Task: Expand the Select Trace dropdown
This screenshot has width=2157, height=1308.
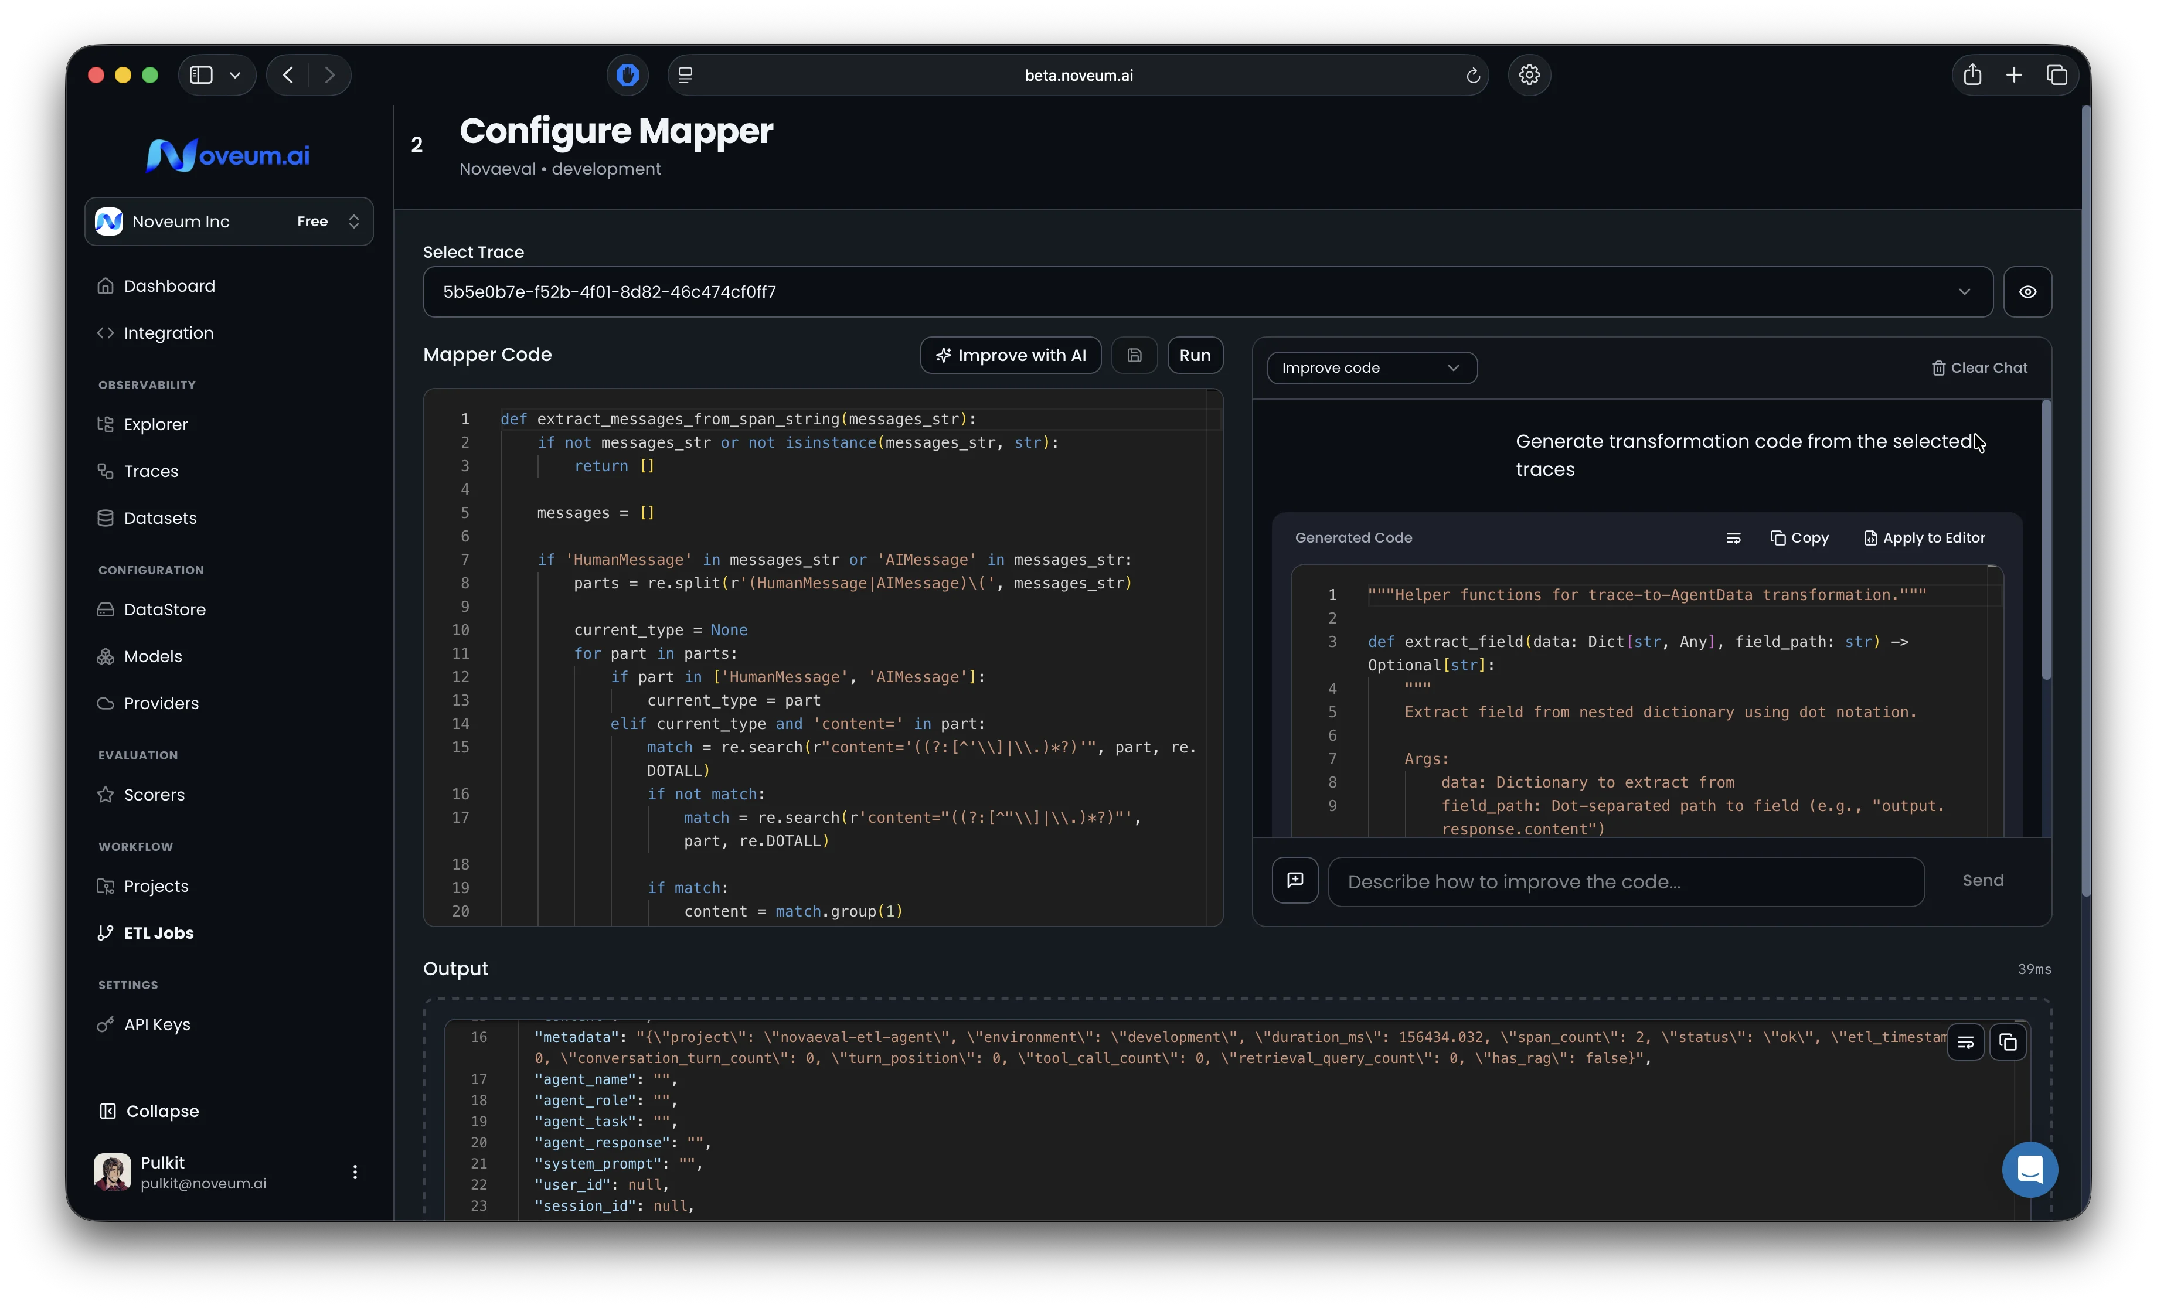Action: [x=1964, y=292]
